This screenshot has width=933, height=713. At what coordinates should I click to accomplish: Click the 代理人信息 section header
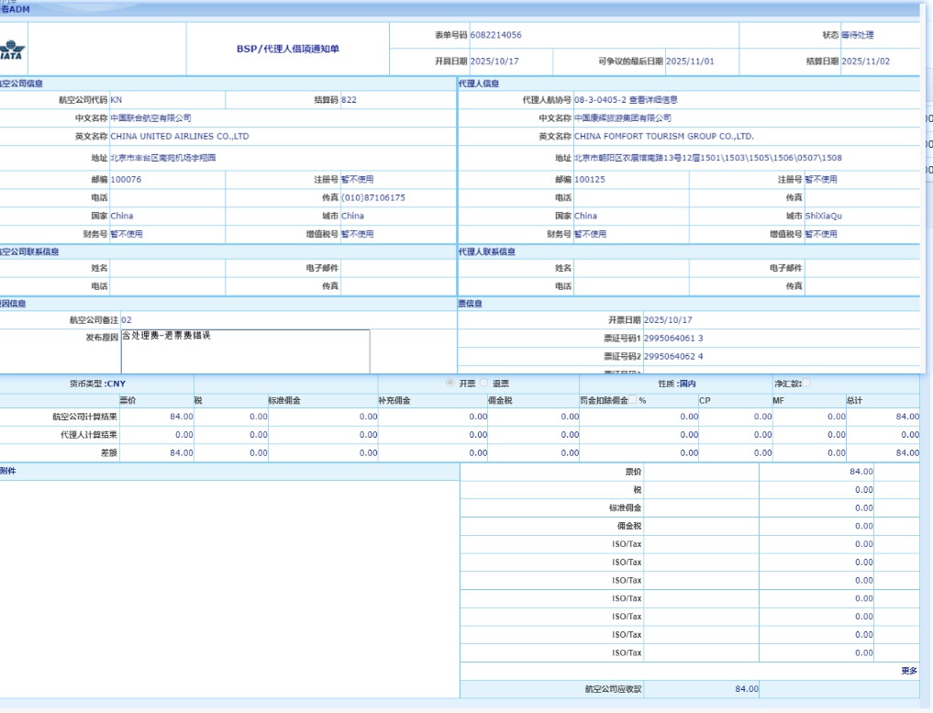coord(479,84)
